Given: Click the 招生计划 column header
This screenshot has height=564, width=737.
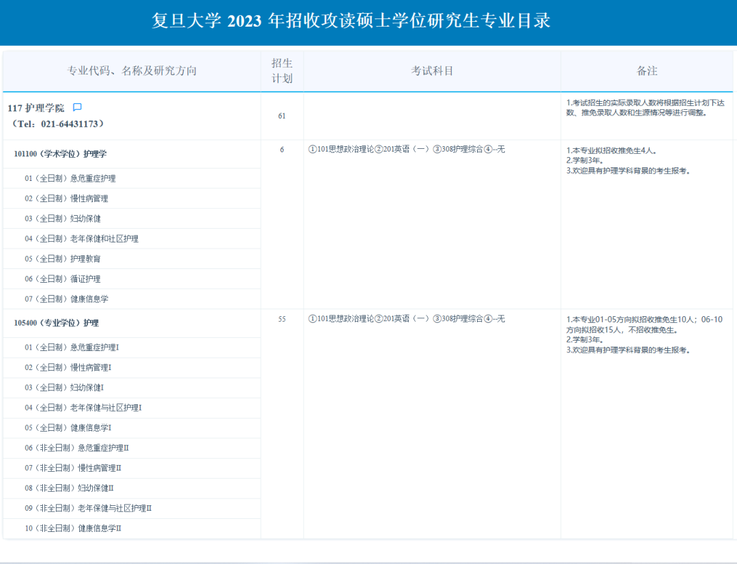Looking at the screenshot, I should (x=282, y=71).
